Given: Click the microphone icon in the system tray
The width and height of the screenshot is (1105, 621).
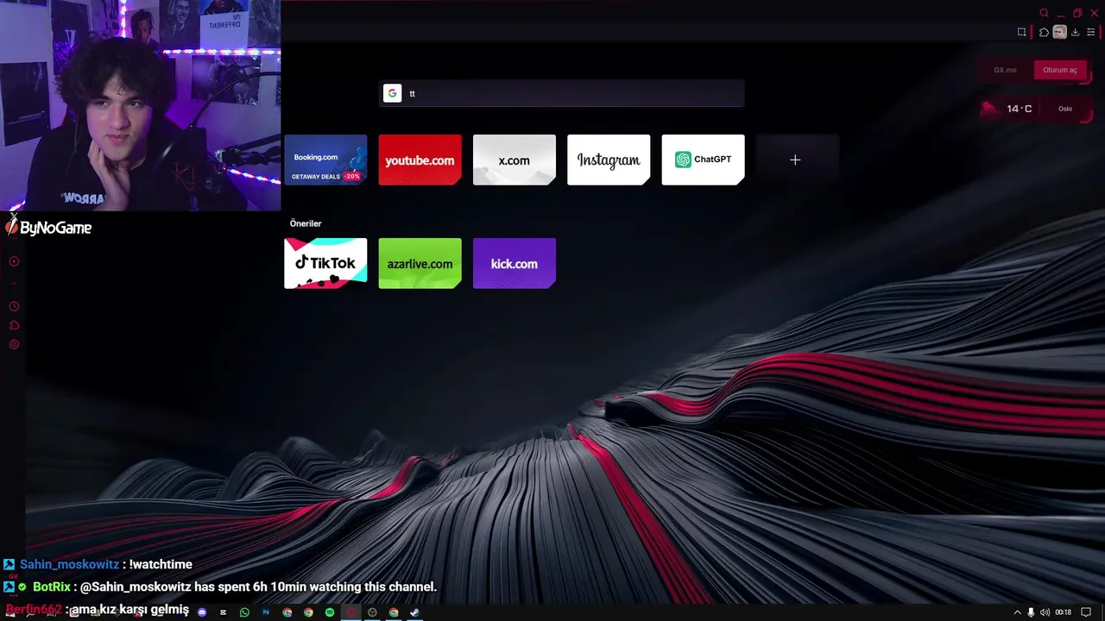Looking at the screenshot, I should click(x=1031, y=612).
